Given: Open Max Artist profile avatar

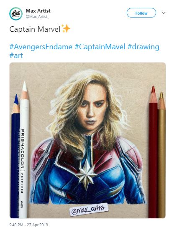Looking at the screenshot, I should (x=16, y=14).
